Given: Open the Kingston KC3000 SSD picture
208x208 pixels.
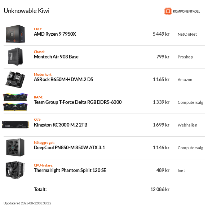Looking at the screenshot, I should click(x=15, y=125).
